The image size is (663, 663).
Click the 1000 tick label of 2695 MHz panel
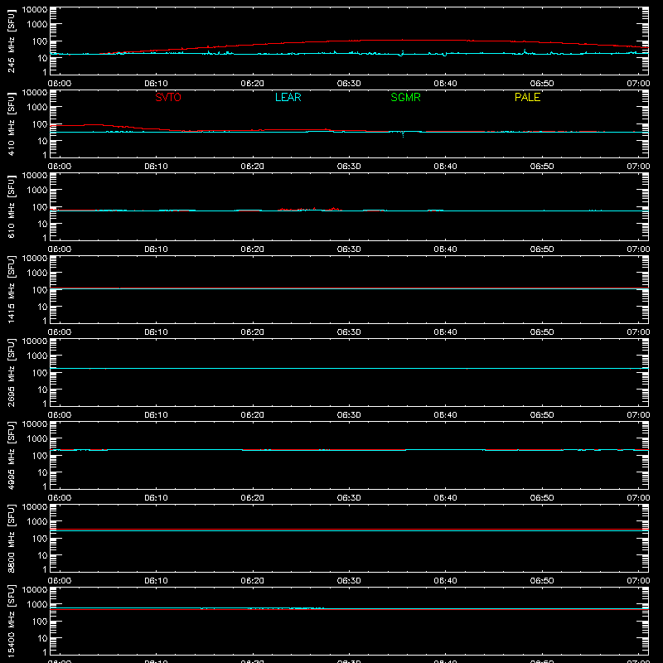tap(37, 356)
